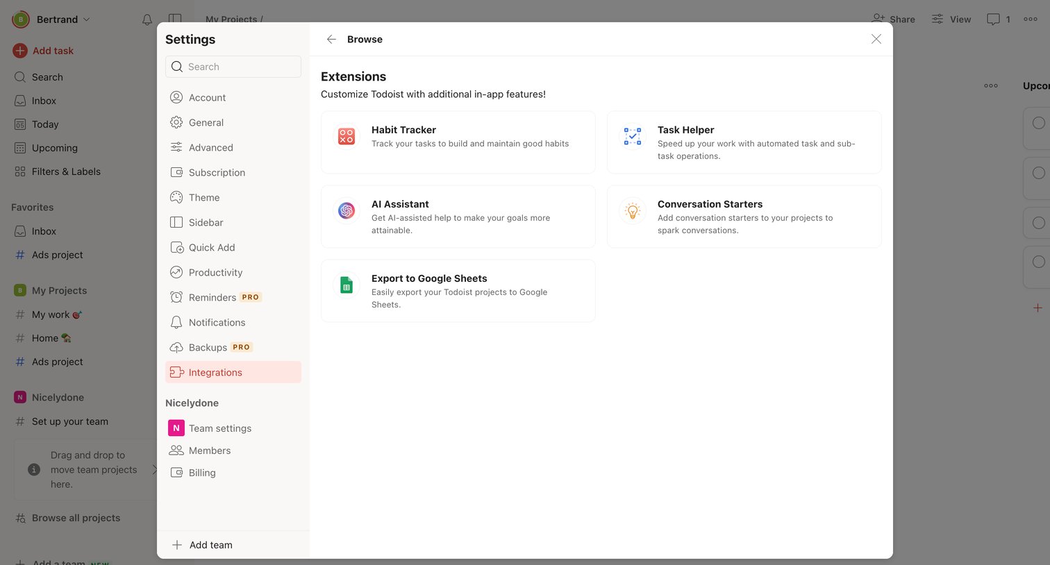
Task: Open the three-dot more menu top right
Action: click(1031, 19)
